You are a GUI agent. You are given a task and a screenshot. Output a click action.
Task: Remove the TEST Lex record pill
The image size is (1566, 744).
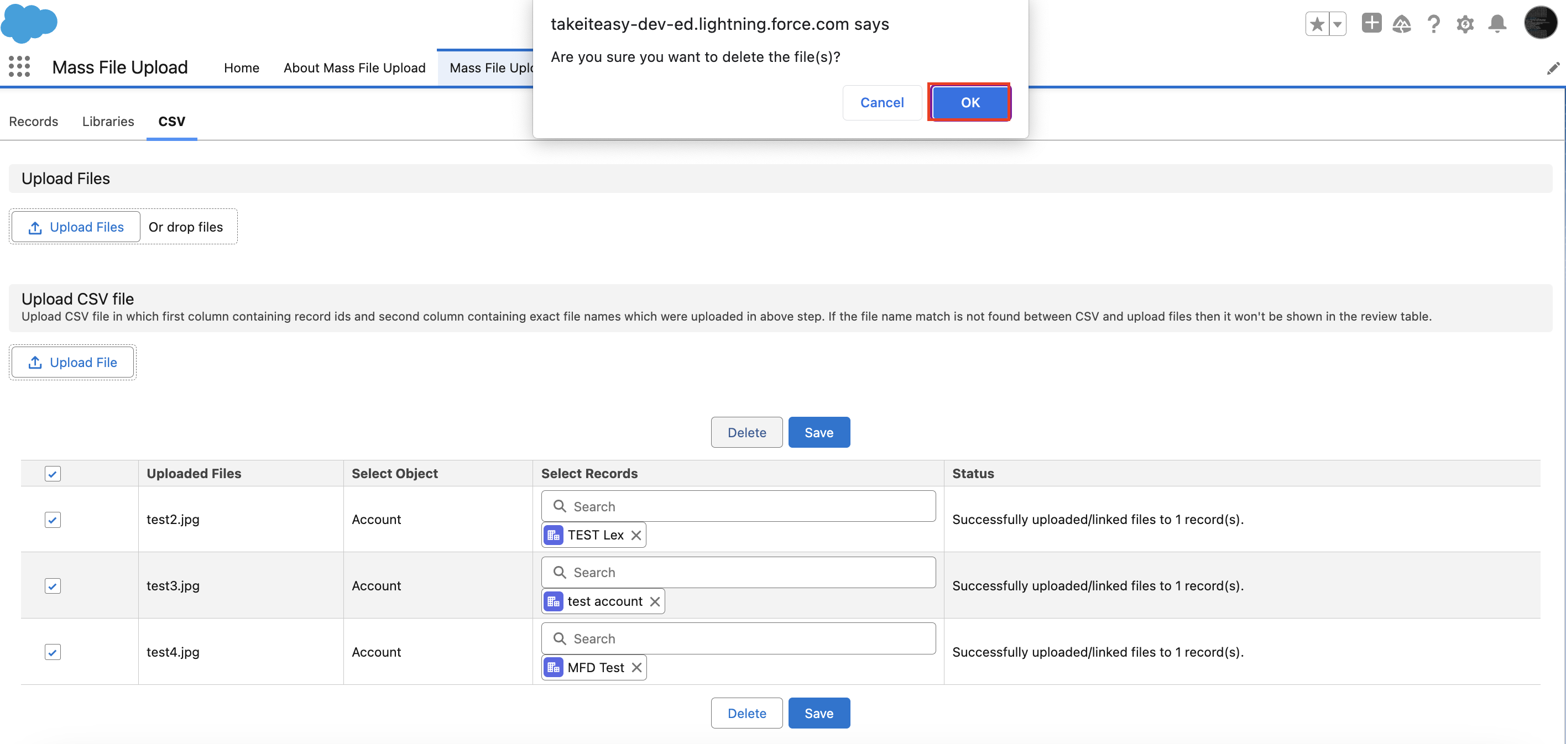point(636,535)
